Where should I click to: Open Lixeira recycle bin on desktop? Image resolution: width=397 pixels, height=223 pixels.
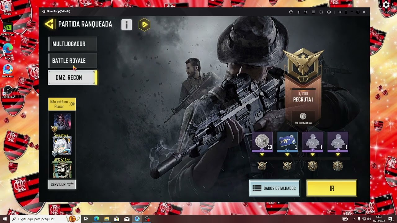pos(8,9)
